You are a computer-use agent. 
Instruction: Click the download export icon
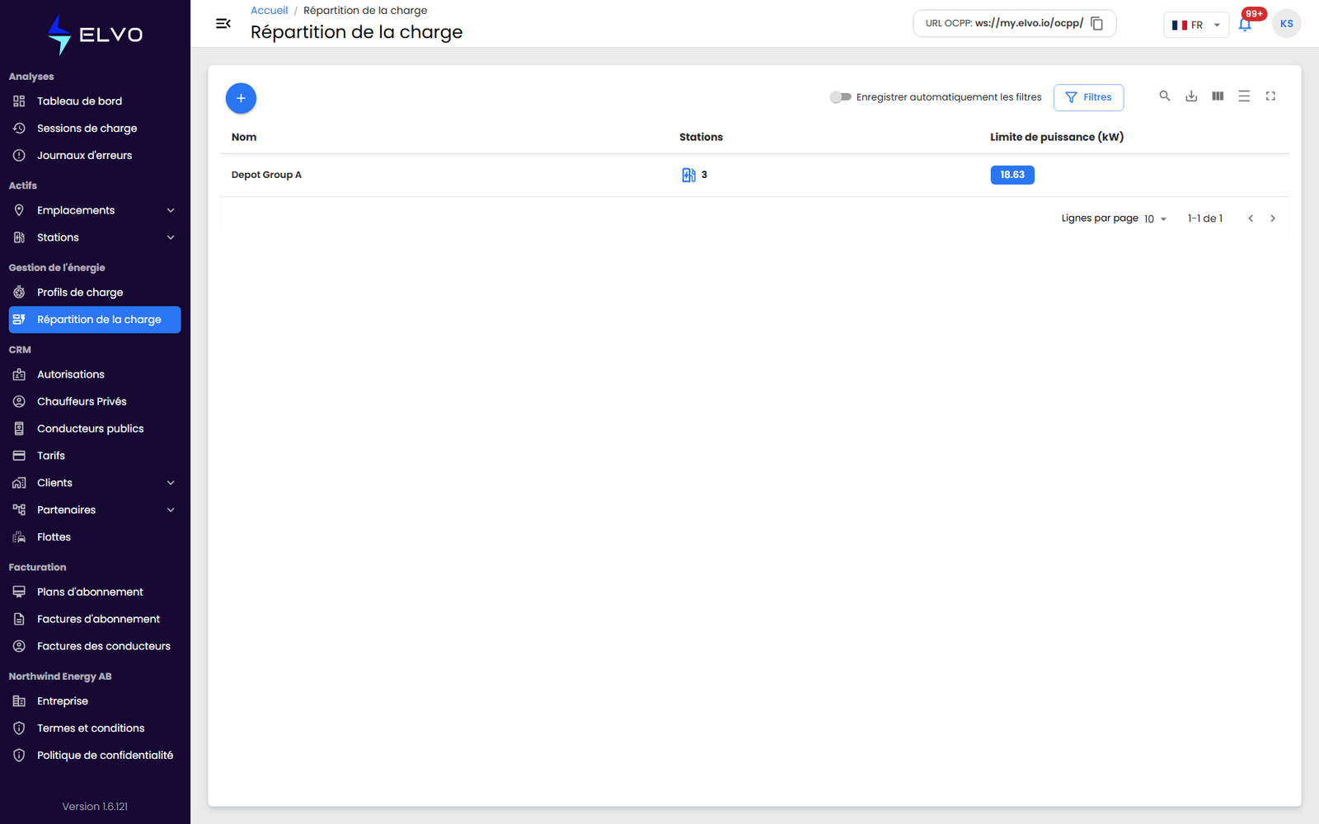click(1191, 96)
